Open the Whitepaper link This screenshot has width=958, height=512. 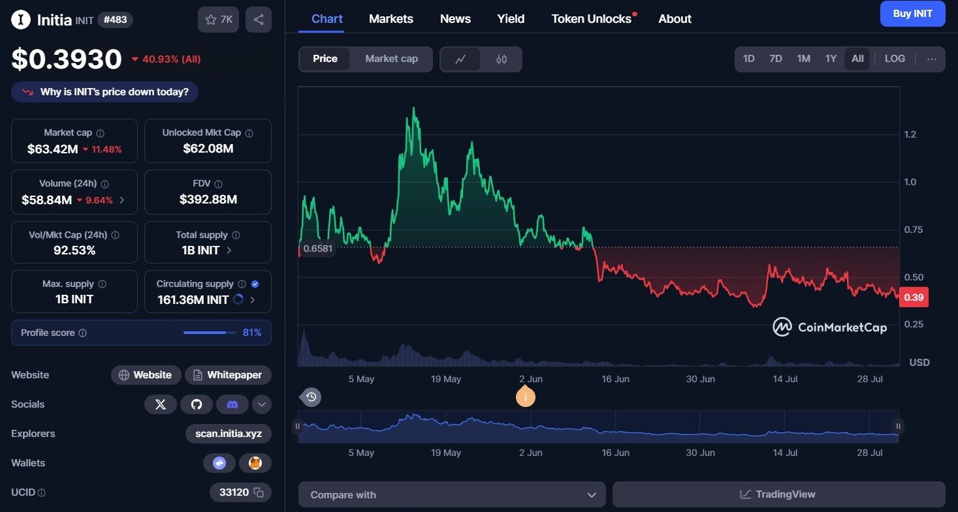(x=228, y=375)
